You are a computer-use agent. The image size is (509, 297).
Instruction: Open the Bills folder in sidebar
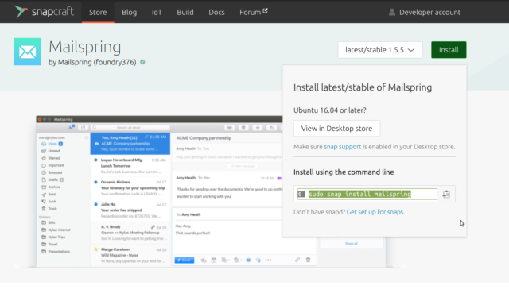click(x=49, y=222)
